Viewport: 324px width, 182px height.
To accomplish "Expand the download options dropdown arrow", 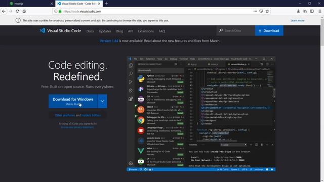I will pos(102,101).
